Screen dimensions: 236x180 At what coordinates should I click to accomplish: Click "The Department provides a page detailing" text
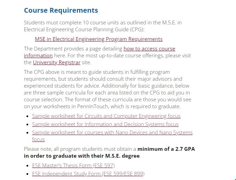[73, 49]
